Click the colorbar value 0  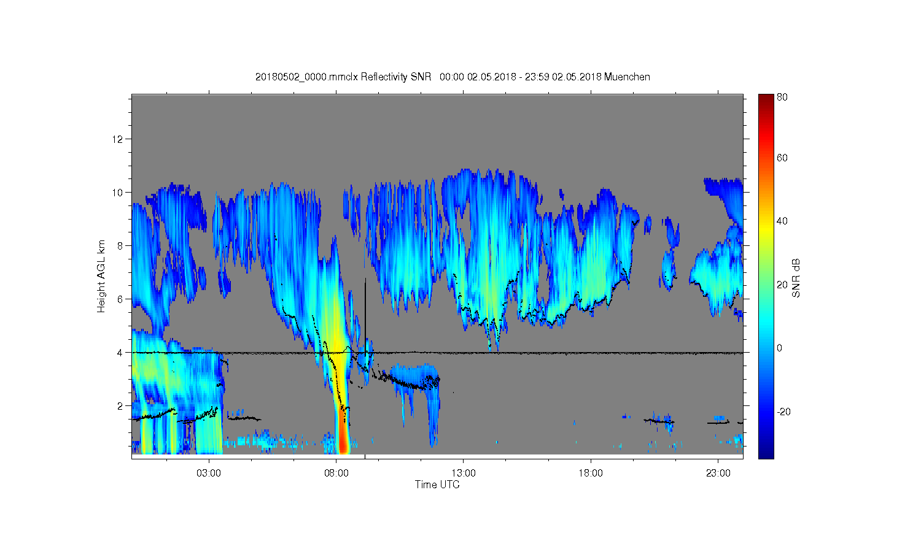(780, 348)
